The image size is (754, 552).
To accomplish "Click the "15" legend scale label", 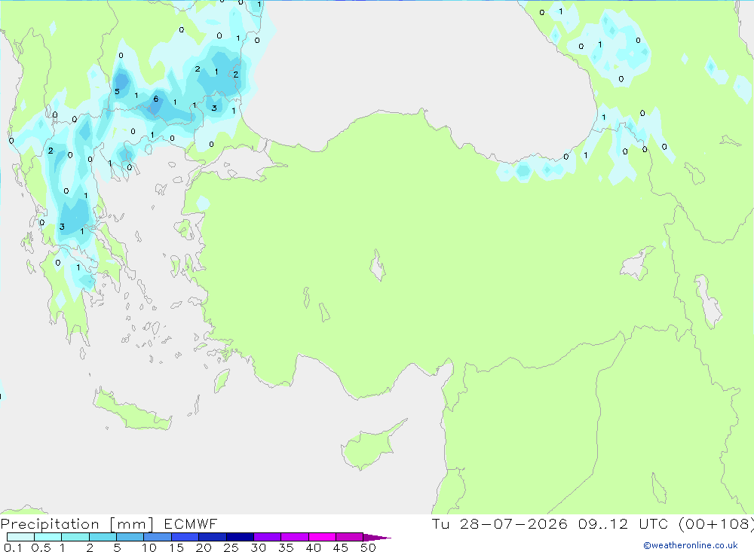I will [176, 547].
